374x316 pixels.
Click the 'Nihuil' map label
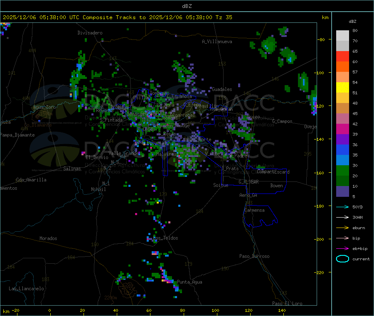98,189
